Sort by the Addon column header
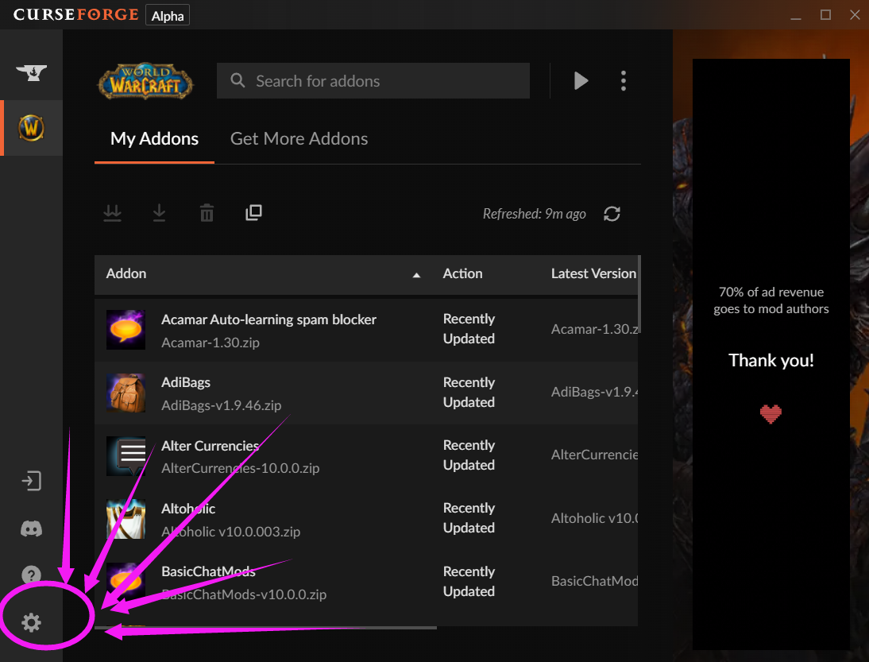The height and width of the screenshot is (662, 869). [126, 273]
